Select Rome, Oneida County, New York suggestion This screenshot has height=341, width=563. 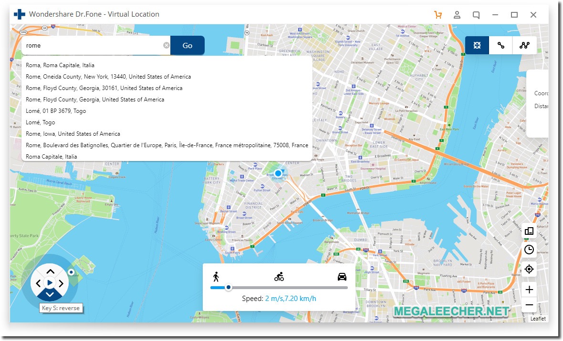pyautogui.click(x=167, y=77)
